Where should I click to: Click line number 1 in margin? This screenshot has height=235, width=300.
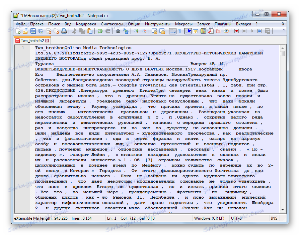coord(23,48)
